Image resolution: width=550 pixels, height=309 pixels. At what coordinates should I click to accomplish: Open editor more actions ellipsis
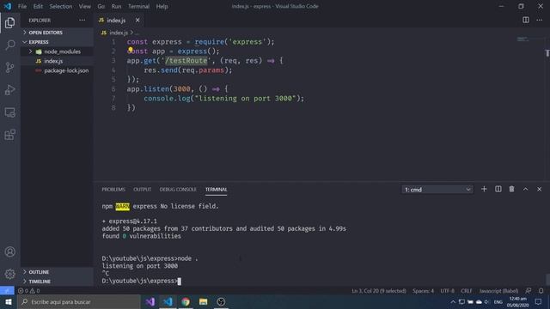click(x=540, y=20)
